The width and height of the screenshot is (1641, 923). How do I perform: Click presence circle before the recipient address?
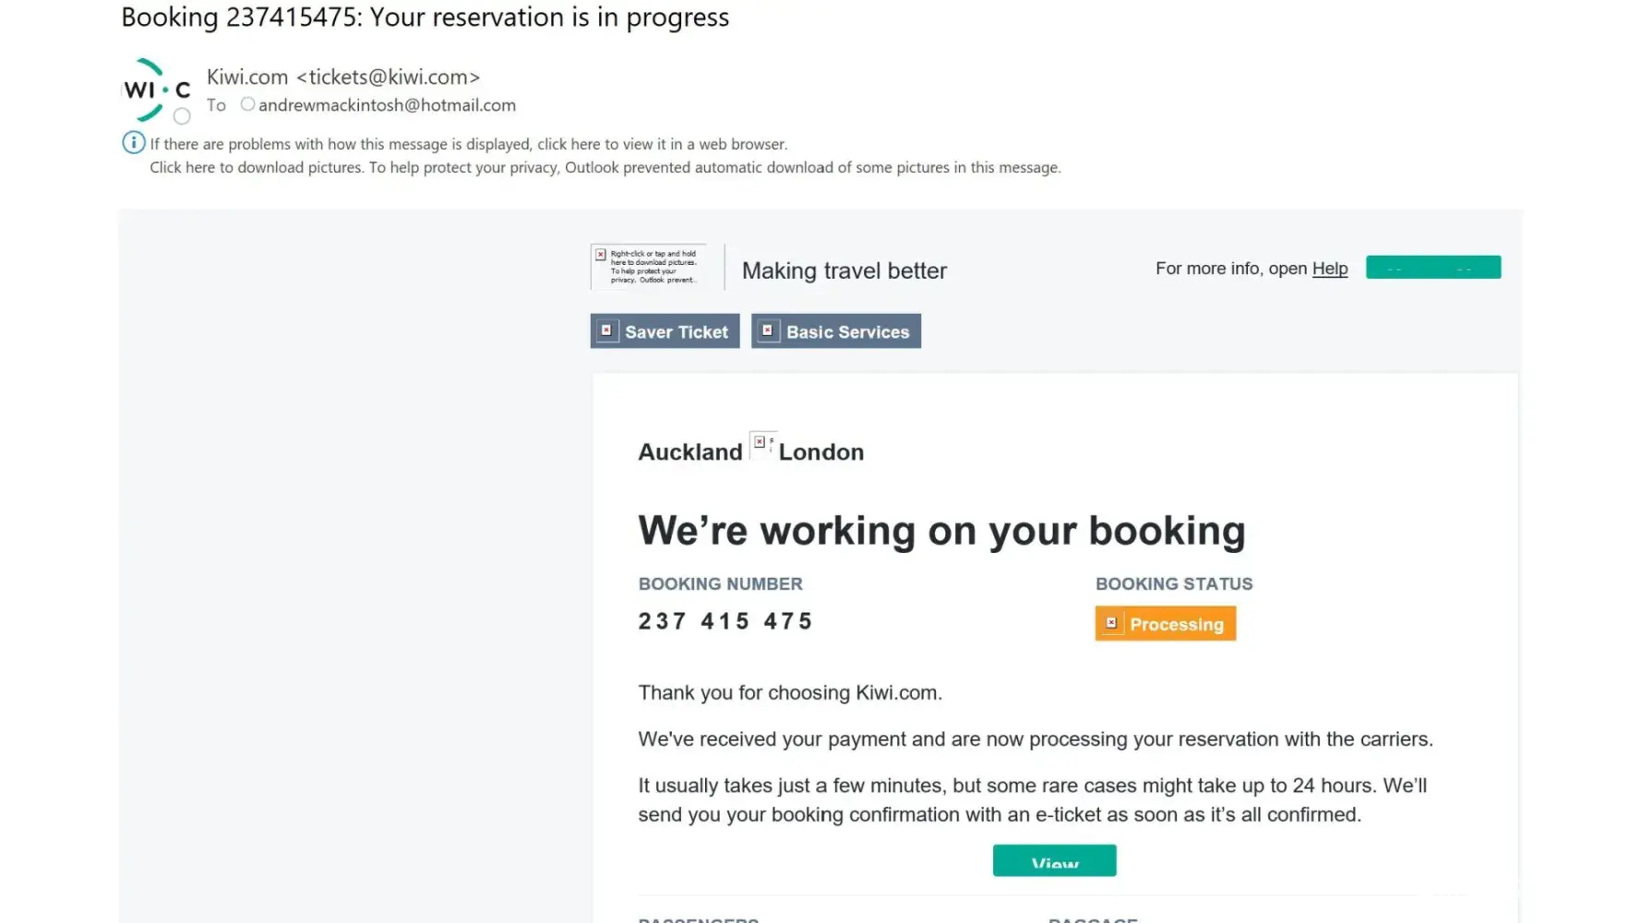tap(247, 104)
